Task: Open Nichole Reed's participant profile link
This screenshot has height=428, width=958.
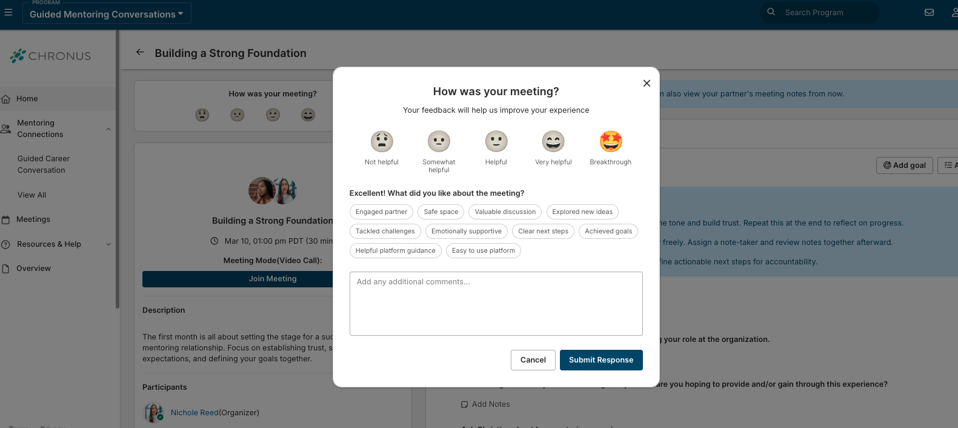Action: tap(194, 412)
